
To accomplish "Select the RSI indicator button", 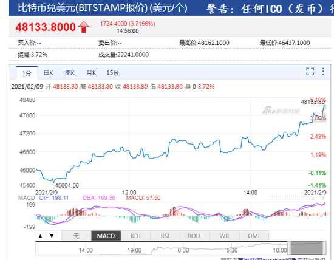I will point(165,236).
